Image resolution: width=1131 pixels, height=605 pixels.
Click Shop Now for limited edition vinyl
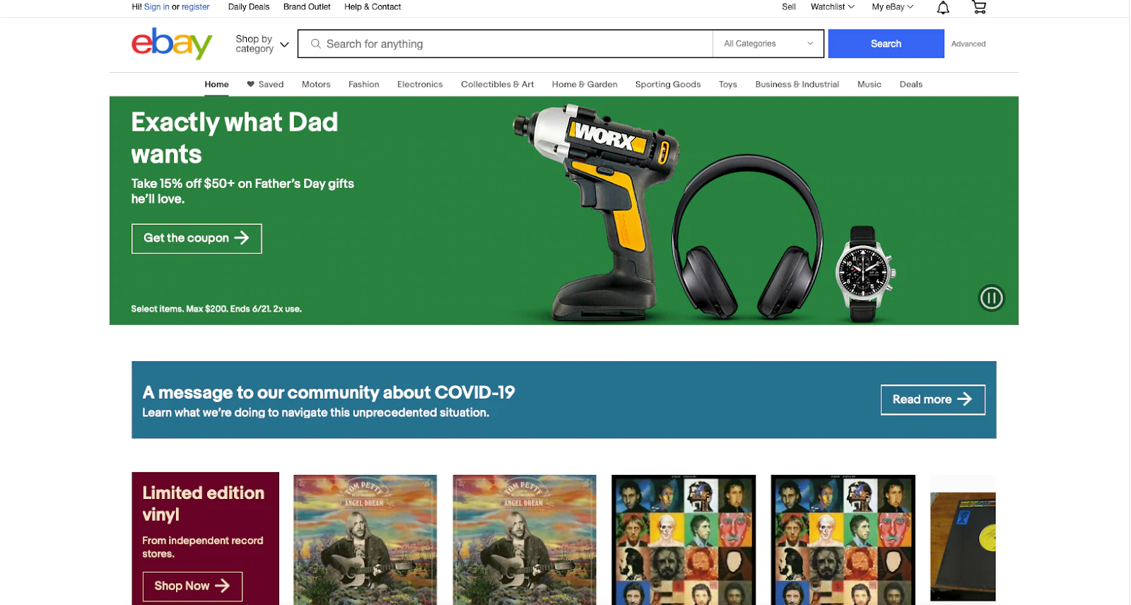(x=192, y=587)
